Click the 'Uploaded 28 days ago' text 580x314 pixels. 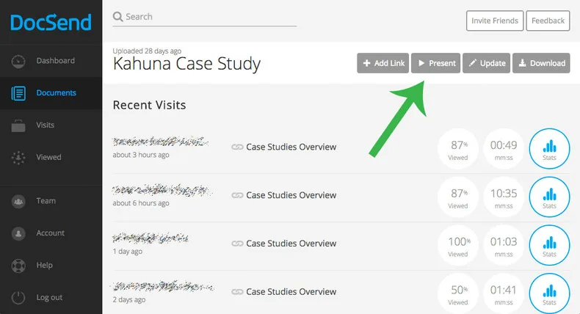click(148, 51)
